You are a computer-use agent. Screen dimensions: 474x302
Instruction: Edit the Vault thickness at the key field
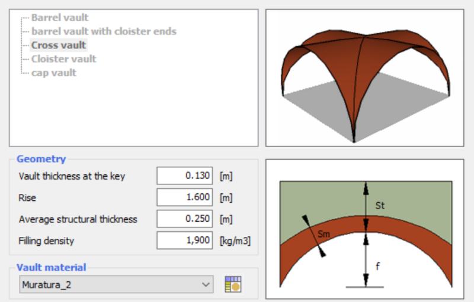185,176
